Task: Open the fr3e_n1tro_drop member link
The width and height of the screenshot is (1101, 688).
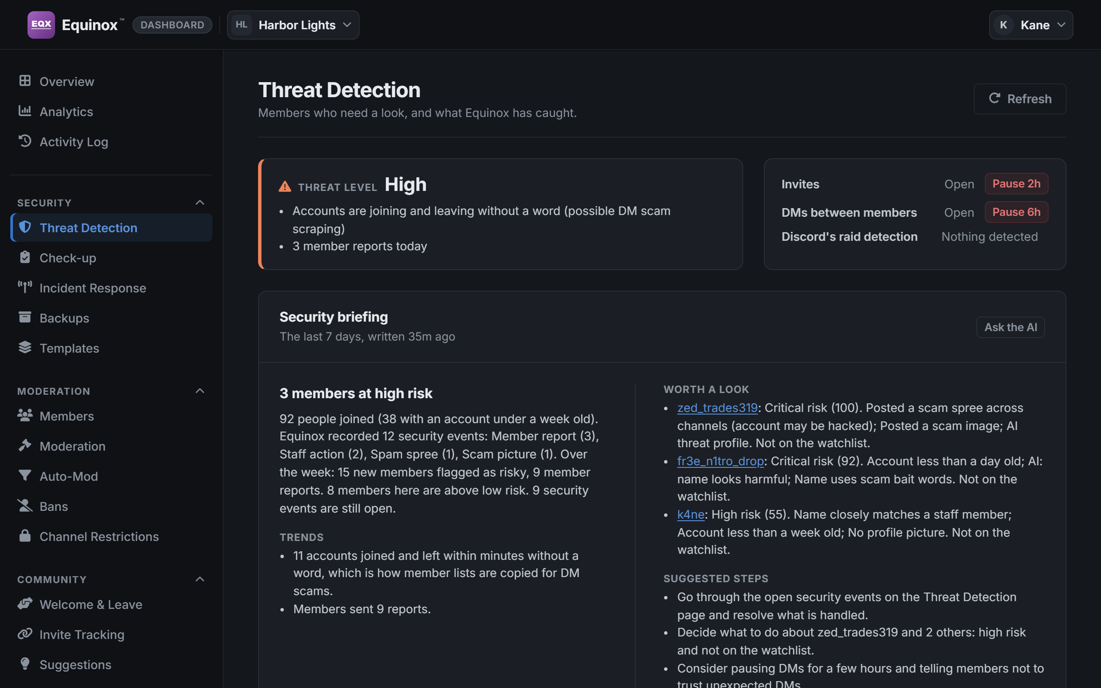Action: click(x=721, y=461)
